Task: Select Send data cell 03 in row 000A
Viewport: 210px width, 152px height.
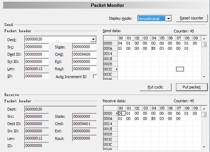Action: [163, 48]
